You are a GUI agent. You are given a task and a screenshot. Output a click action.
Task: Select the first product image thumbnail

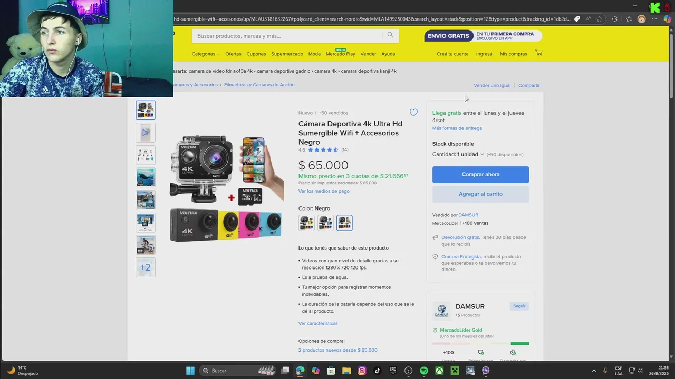pyautogui.click(x=146, y=111)
